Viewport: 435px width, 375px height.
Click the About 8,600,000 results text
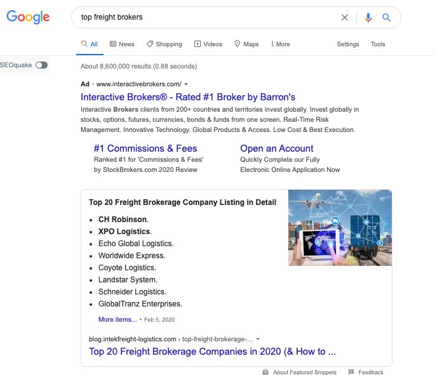(138, 66)
